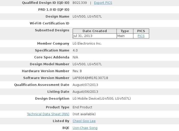Open the PICS link in Subsetted Designs table
Screen dimensions: 179x131
click(141, 36)
